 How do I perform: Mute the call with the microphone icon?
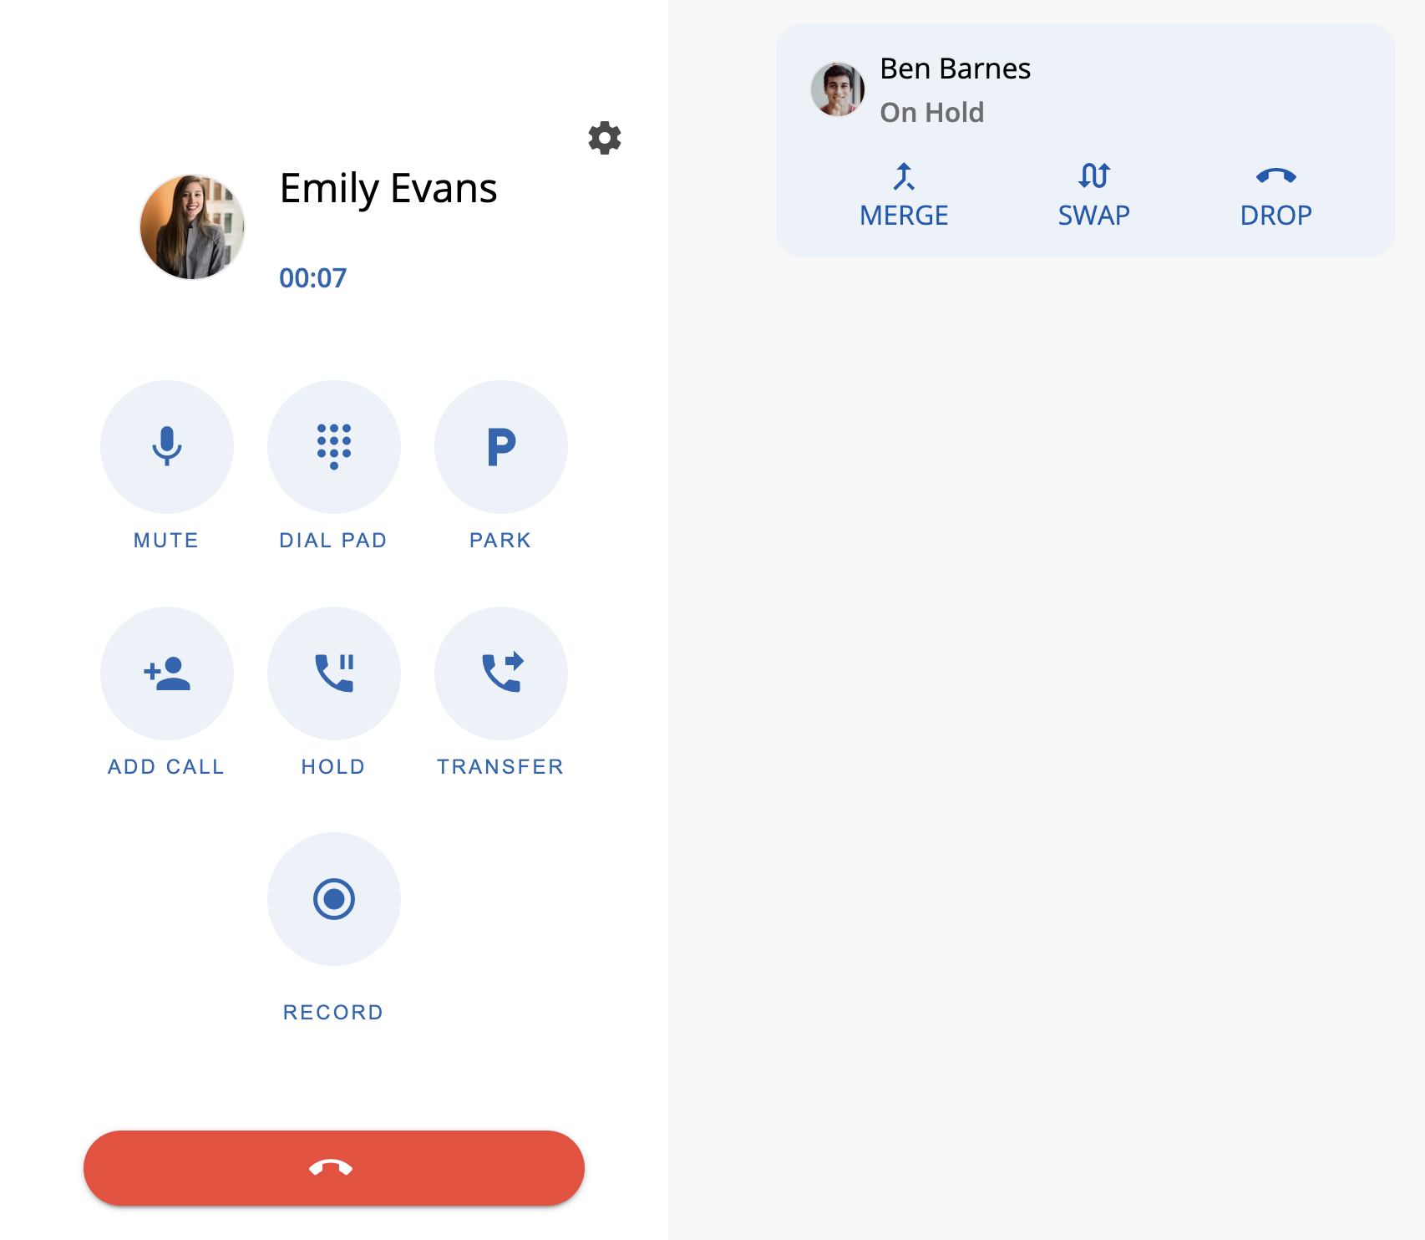click(x=167, y=447)
